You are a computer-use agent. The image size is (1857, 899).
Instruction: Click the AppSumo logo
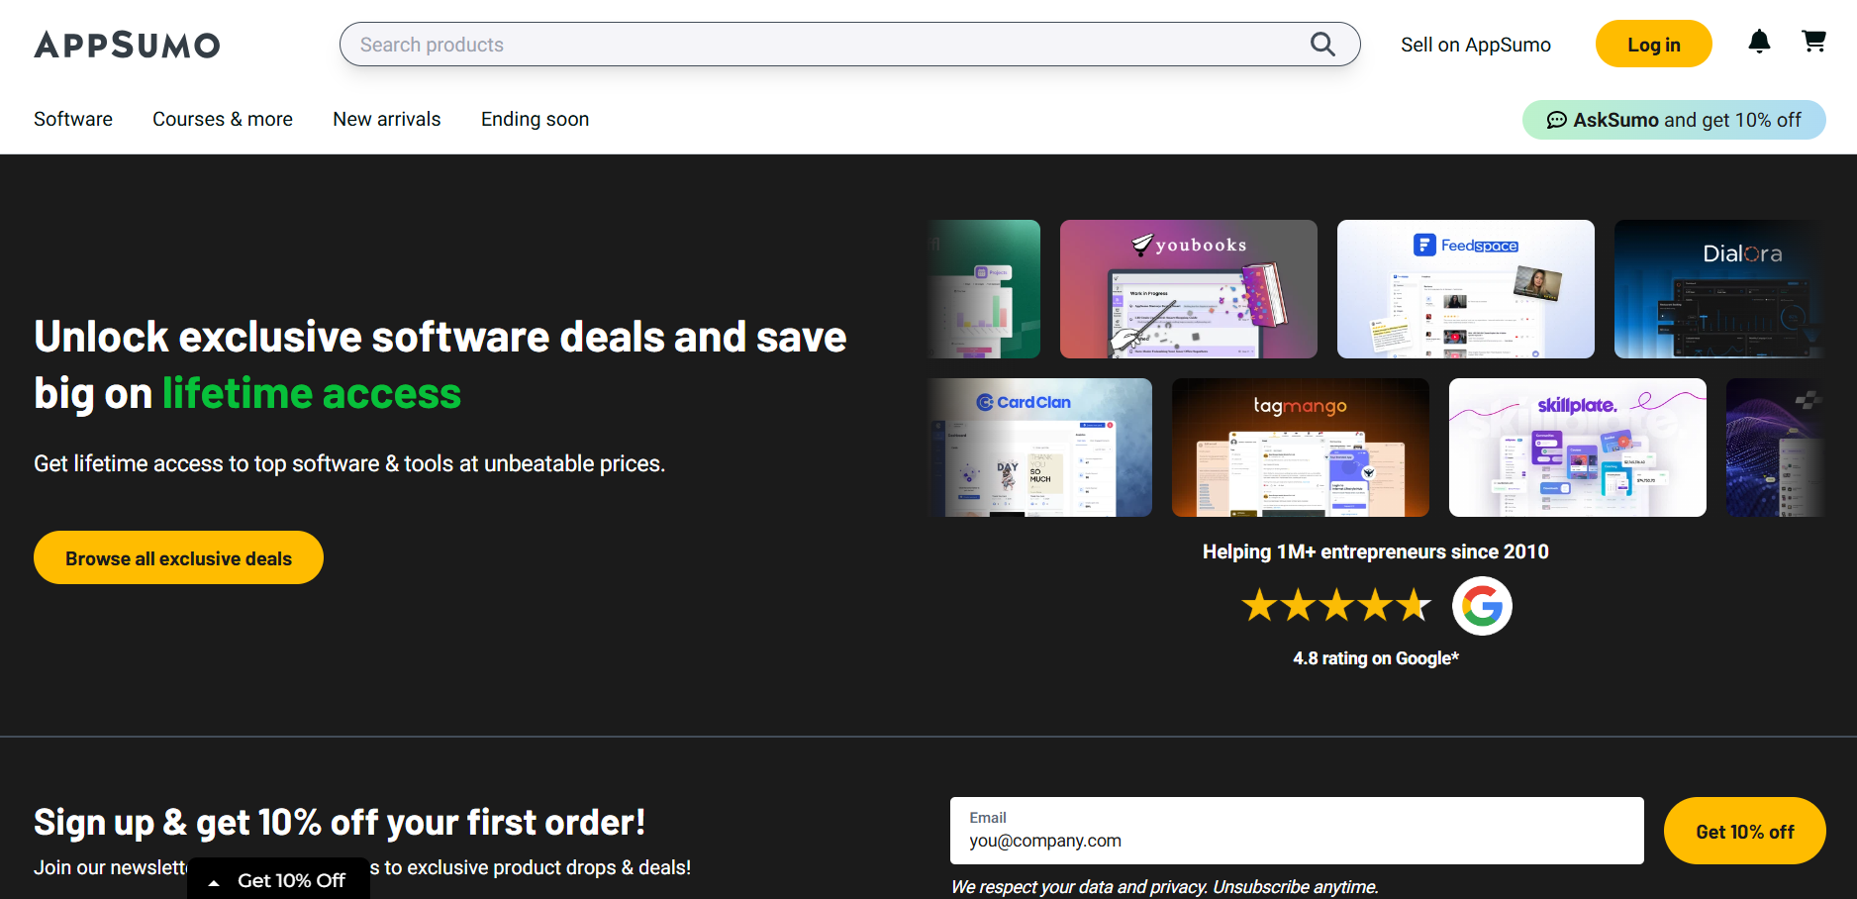pyautogui.click(x=127, y=45)
